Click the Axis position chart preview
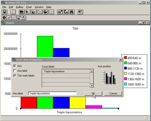Image resolution: width=151 pixels, height=121 pixels. (x=110, y=78)
